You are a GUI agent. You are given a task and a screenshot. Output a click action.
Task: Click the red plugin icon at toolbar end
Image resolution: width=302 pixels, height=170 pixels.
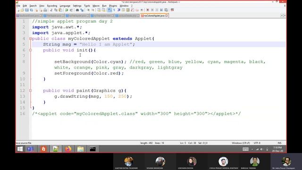(x=172, y=10)
